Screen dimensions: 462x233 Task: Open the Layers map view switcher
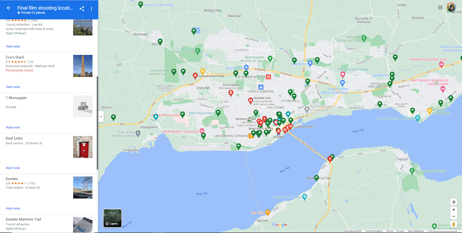coord(113,218)
